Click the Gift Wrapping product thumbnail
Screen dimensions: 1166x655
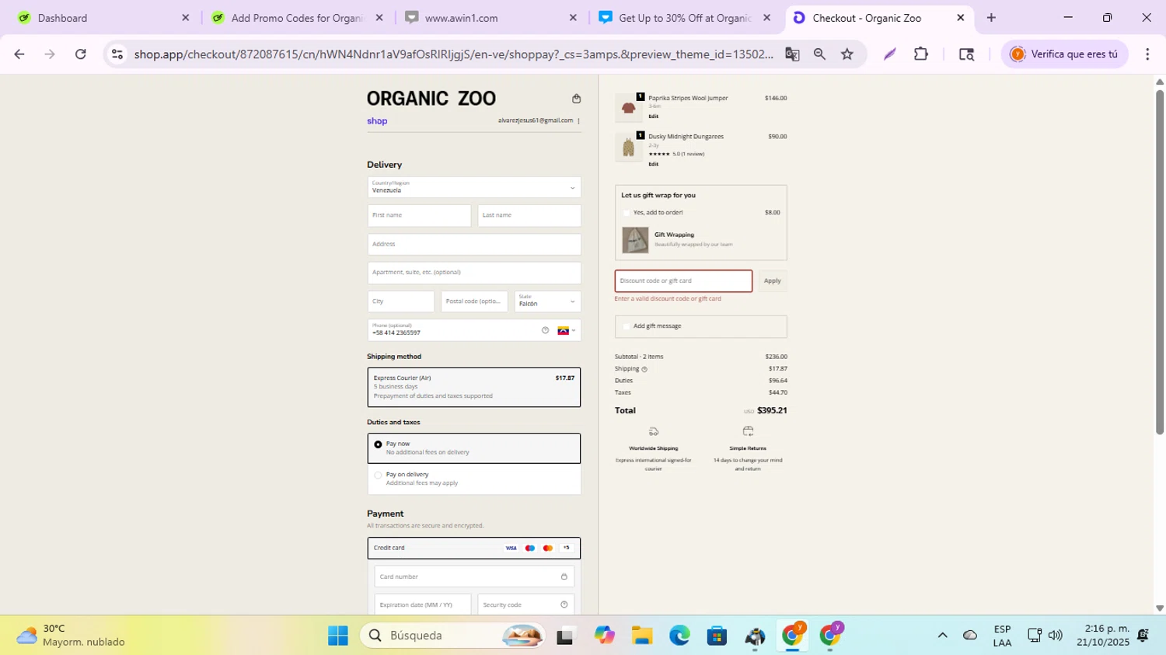click(635, 240)
